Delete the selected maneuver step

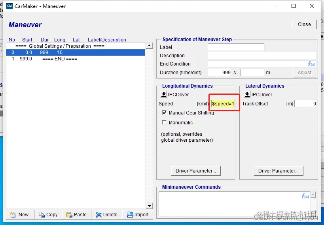coord(107,215)
